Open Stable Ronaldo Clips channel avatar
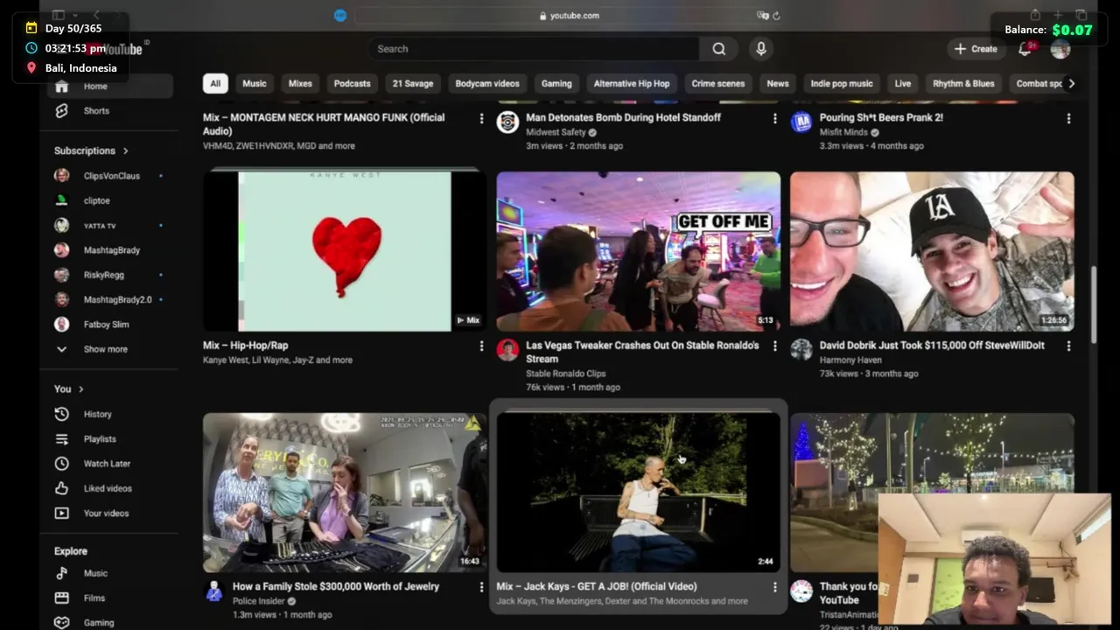 507,350
